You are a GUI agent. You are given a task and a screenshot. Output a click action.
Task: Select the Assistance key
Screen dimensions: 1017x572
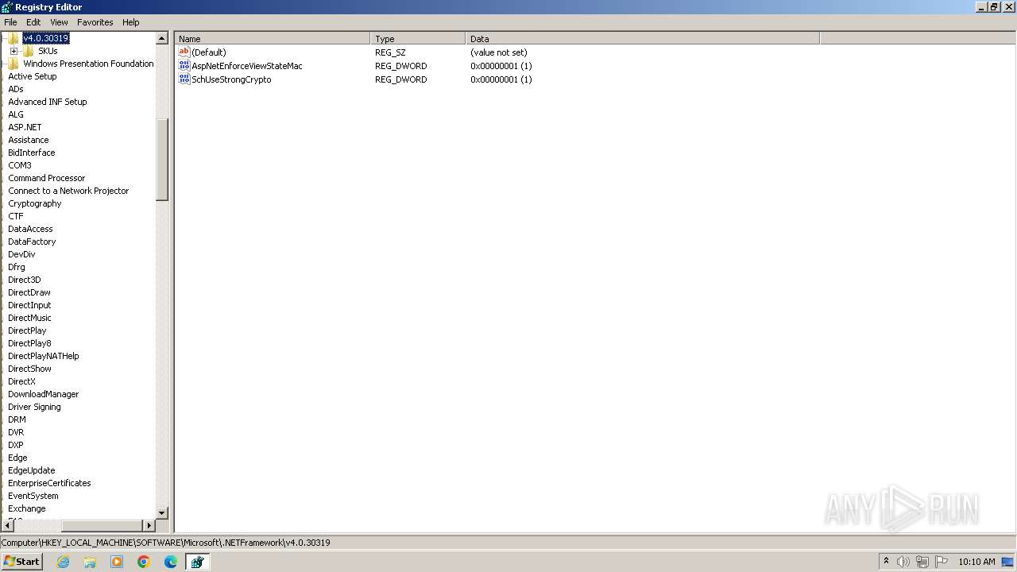(x=29, y=140)
